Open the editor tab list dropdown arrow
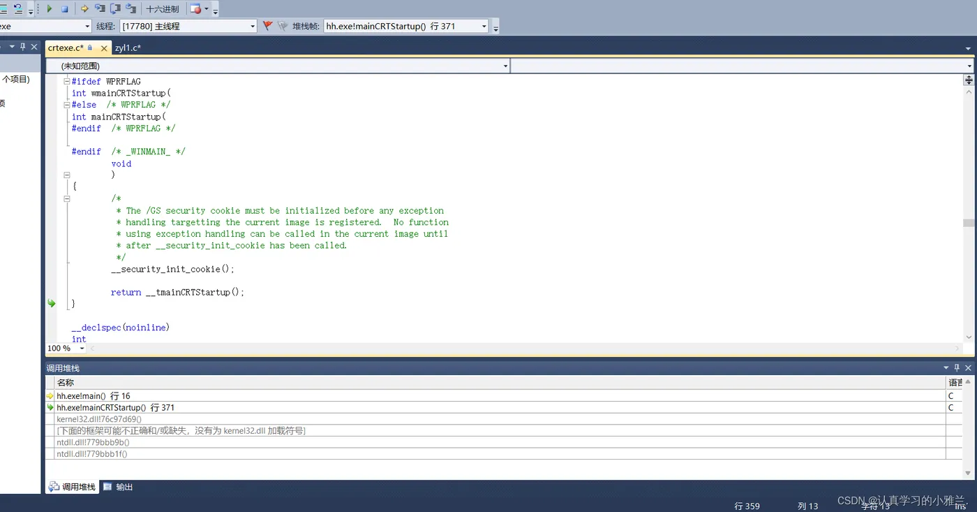 (x=968, y=48)
